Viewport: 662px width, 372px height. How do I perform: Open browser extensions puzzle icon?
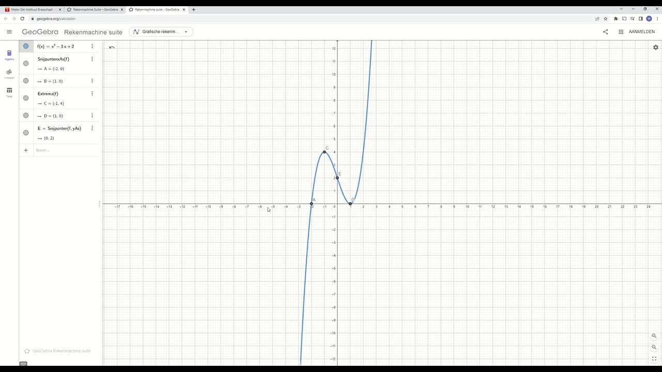[x=615, y=19]
